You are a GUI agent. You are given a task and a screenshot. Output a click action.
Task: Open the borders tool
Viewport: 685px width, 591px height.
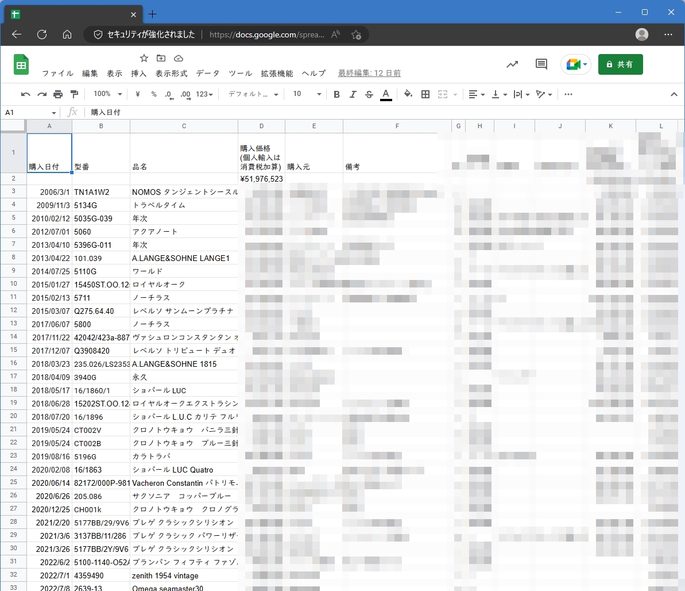click(425, 94)
